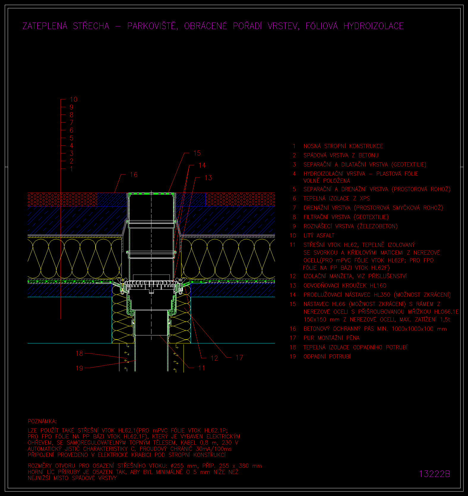The image size is (468, 496).
Task: Select legend text 'NÁSTAVEC HL66 (MOŽNOST ZKRÁCENÍ)'
Action: [x=355, y=304]
